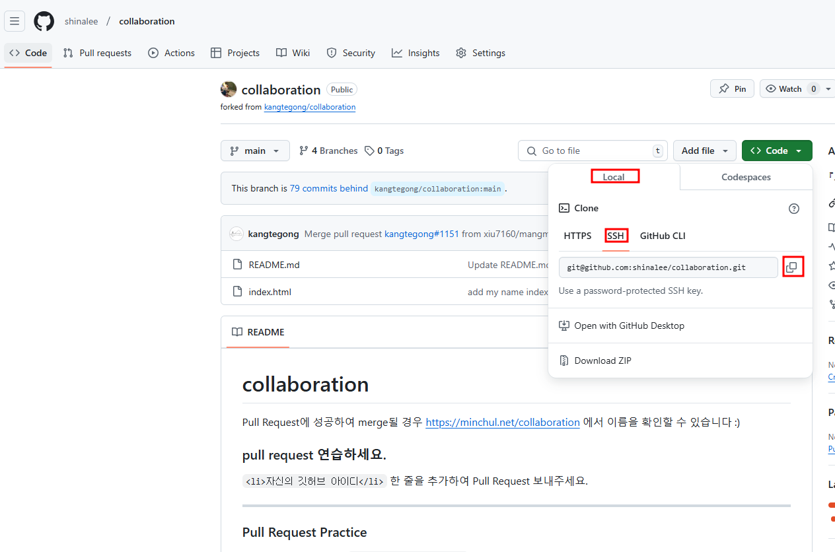Choose the GitHub CLI clone option

pos(663,236)
